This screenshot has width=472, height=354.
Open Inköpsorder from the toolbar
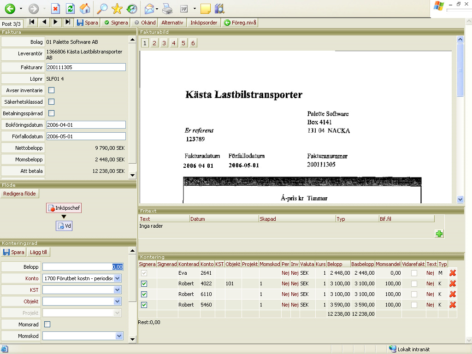pyautogui.click(x=204, y=23)
